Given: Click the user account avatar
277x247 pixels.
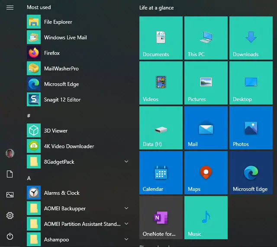Looking at the screenshot, I should coord(10,153).
